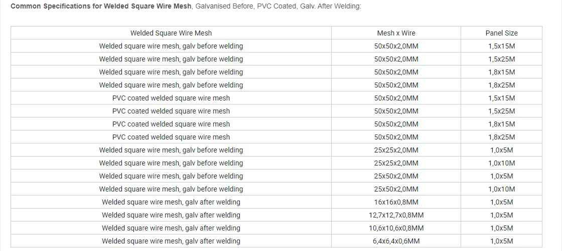Select 25x25x2,0MM cell in the 1,0x10M row

(396, 163)
